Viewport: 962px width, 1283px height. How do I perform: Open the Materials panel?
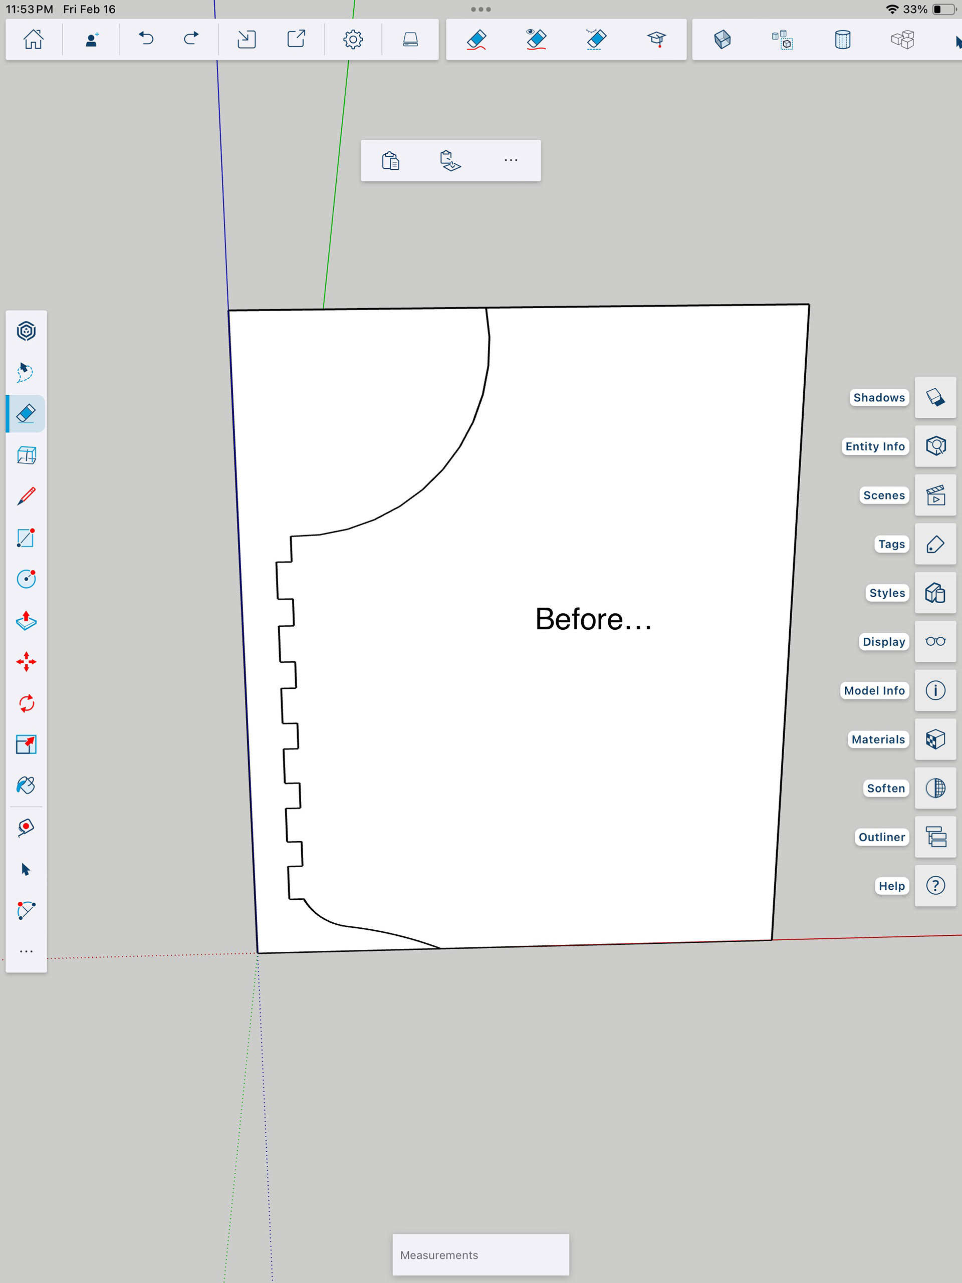tap(935, 739)
